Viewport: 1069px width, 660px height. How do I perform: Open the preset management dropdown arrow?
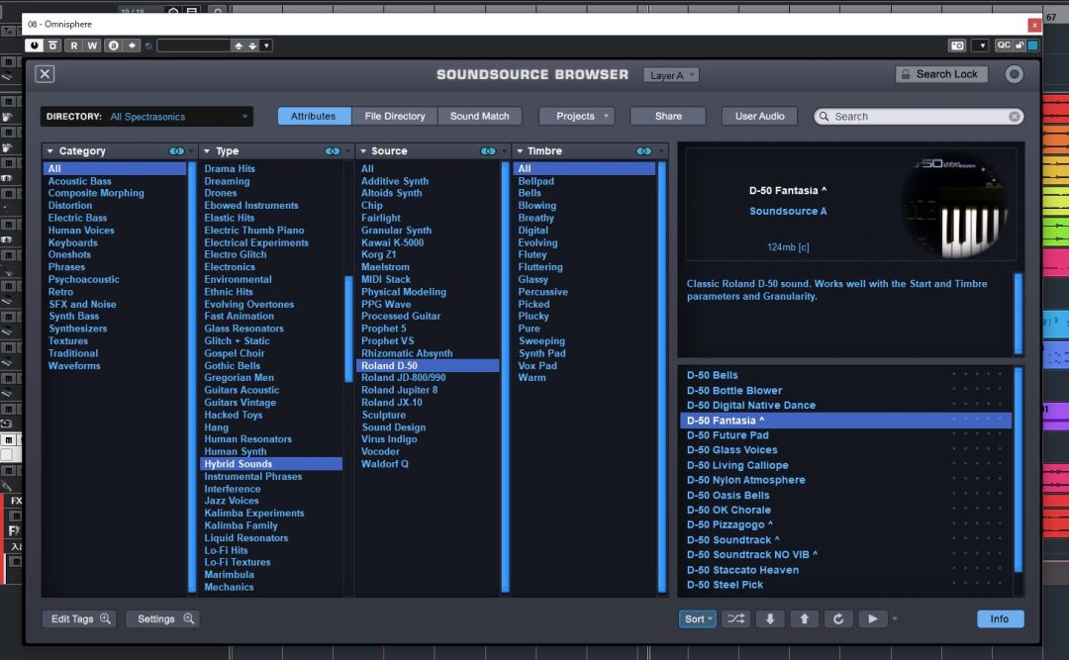[266, 46]
